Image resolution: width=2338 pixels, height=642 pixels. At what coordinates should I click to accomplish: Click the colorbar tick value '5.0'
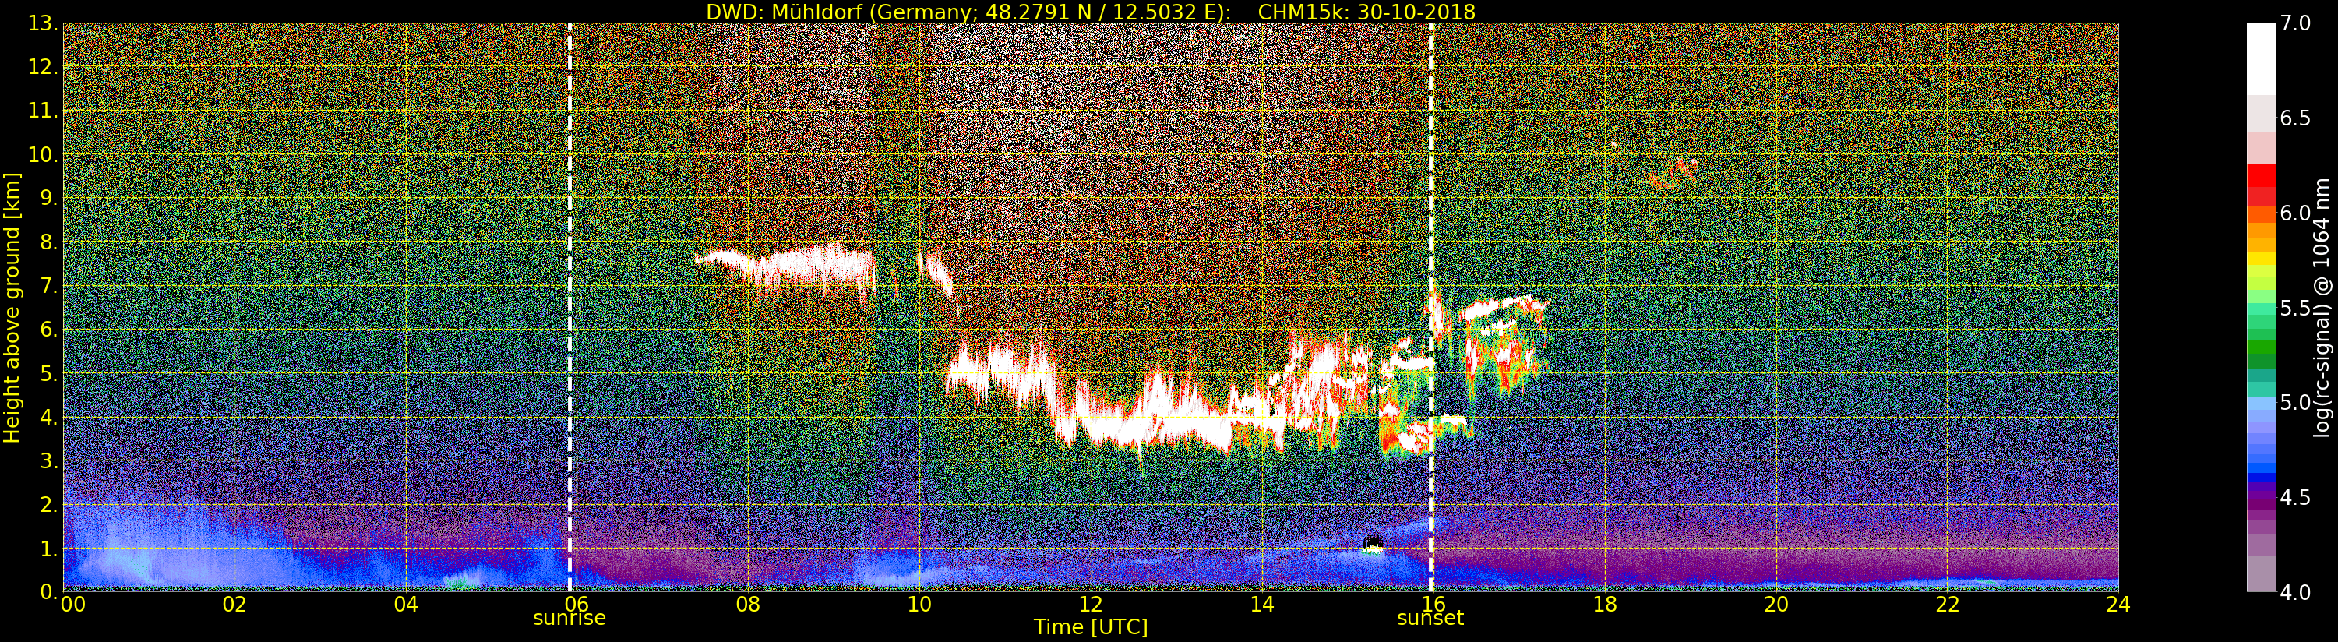tap(2295, 402)
